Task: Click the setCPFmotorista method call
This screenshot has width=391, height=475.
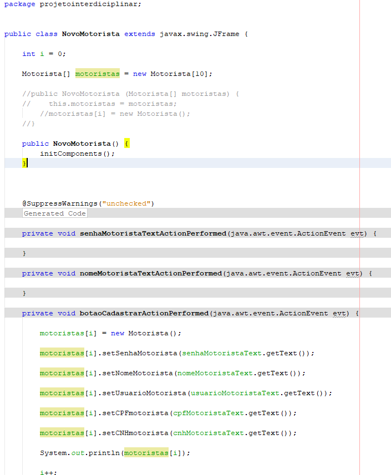Action: [x=135, y=413]
